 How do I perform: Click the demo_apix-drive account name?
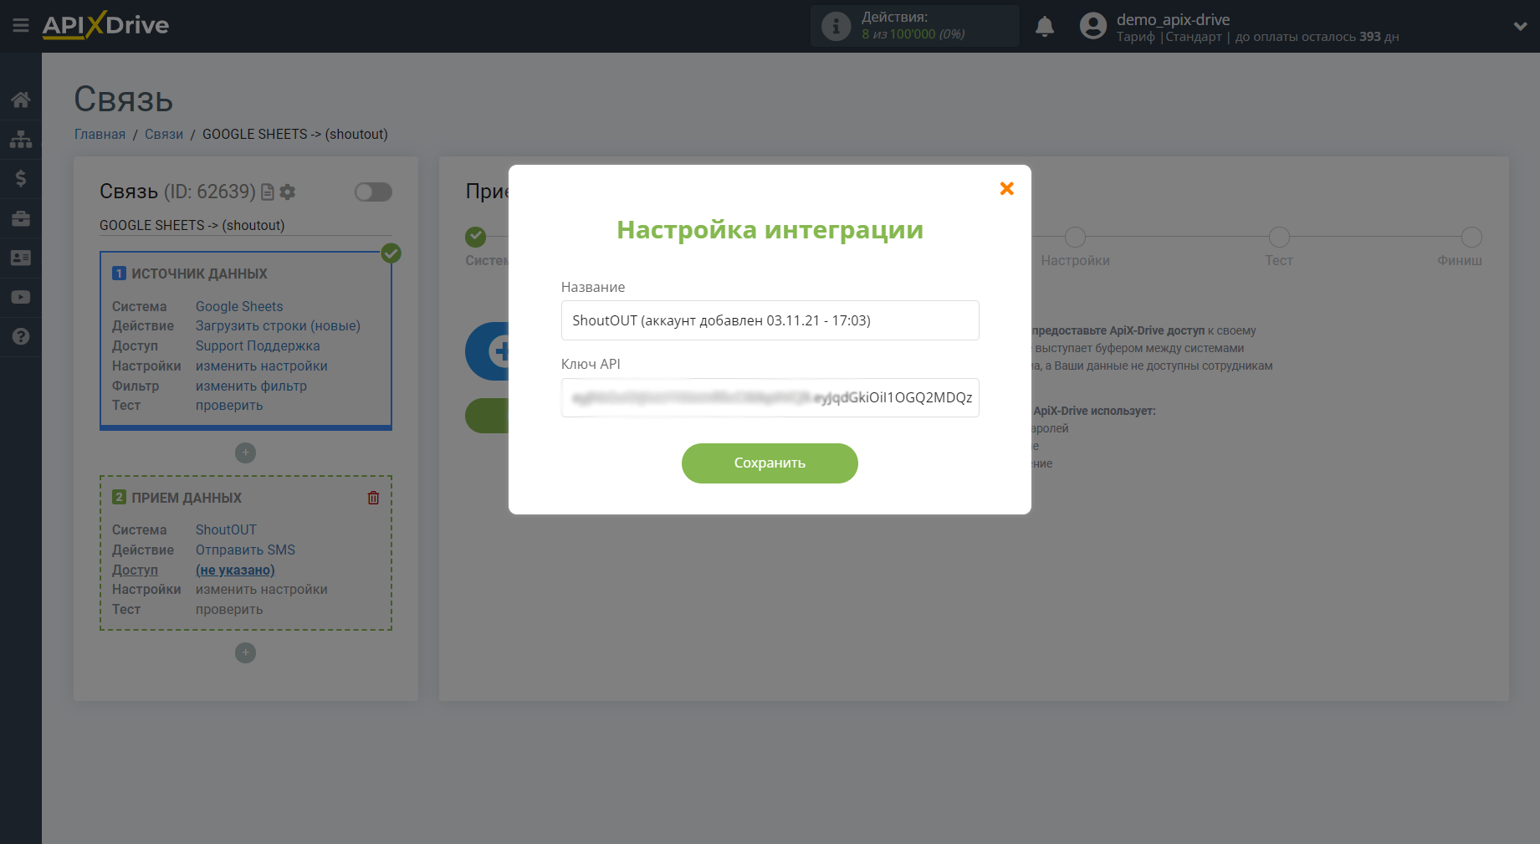pos(1173,19)
